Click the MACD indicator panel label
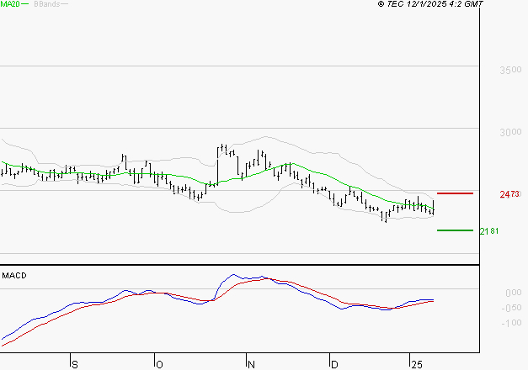 tap(14, 275)
